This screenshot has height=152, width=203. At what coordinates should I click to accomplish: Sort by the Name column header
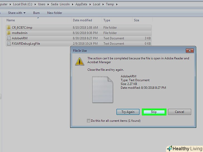coord(11,20)
